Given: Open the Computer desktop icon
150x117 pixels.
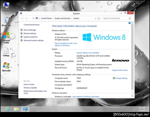Looking at the screenshot, I should point(6,6).
